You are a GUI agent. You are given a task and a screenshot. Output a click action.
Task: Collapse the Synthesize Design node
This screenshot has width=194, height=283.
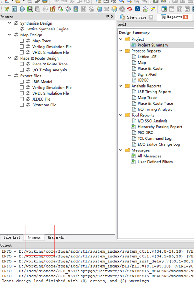[x=9, y=23]
